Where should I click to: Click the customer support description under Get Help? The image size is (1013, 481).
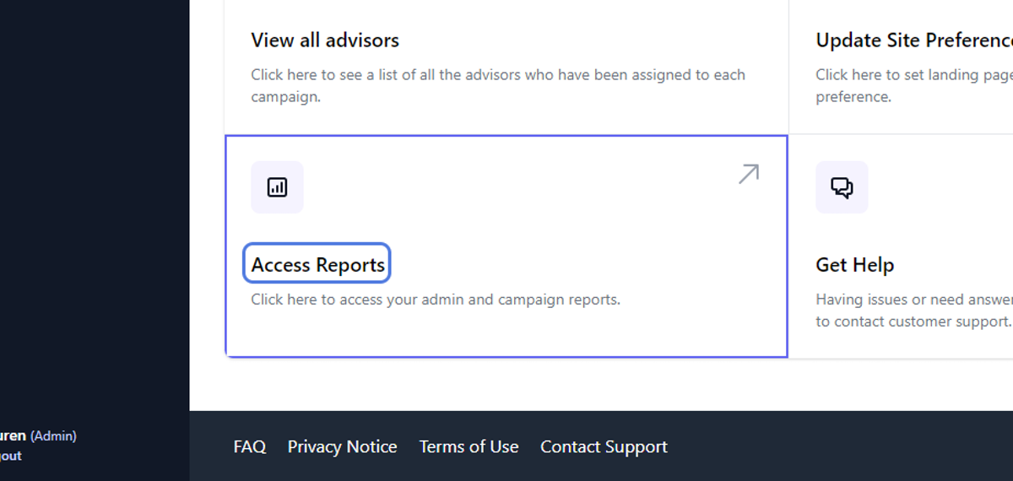click(914, 310)
